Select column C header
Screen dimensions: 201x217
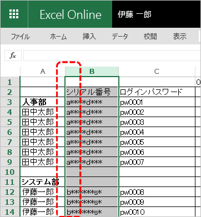tap(157, 72)
